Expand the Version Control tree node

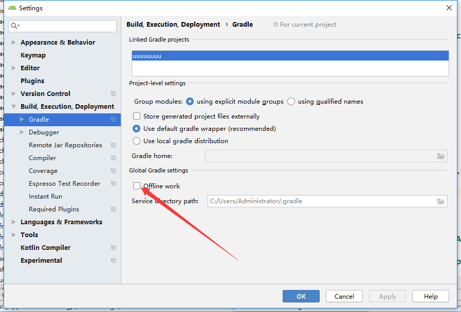click(x=13, y=93)
